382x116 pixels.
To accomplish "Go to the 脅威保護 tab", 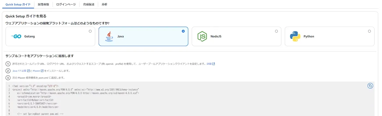I will (89, 4).
